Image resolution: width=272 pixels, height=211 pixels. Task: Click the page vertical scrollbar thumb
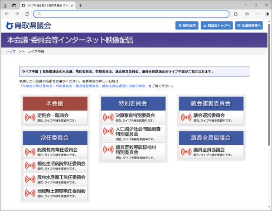tap(269, 85)
